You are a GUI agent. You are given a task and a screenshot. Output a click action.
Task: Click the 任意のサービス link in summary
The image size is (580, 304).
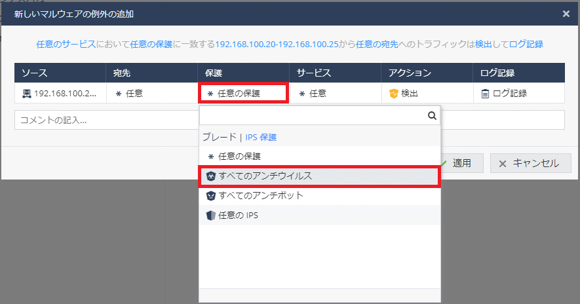click(66, 45)
